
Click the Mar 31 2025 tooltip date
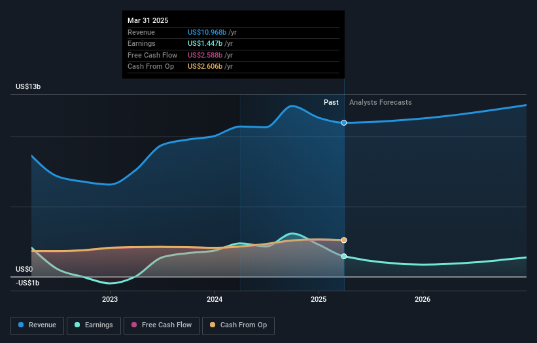point(148,20)
